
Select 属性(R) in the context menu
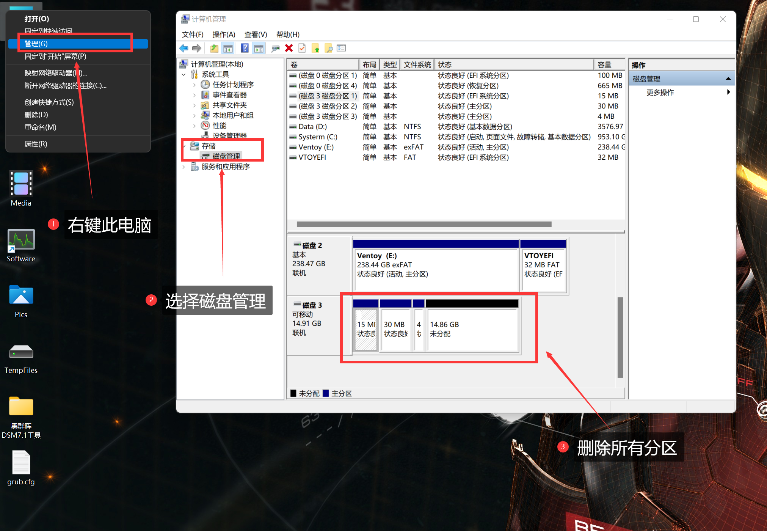[x=36, y=144]
